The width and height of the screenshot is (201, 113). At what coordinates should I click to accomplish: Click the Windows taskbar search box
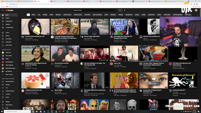17,111
